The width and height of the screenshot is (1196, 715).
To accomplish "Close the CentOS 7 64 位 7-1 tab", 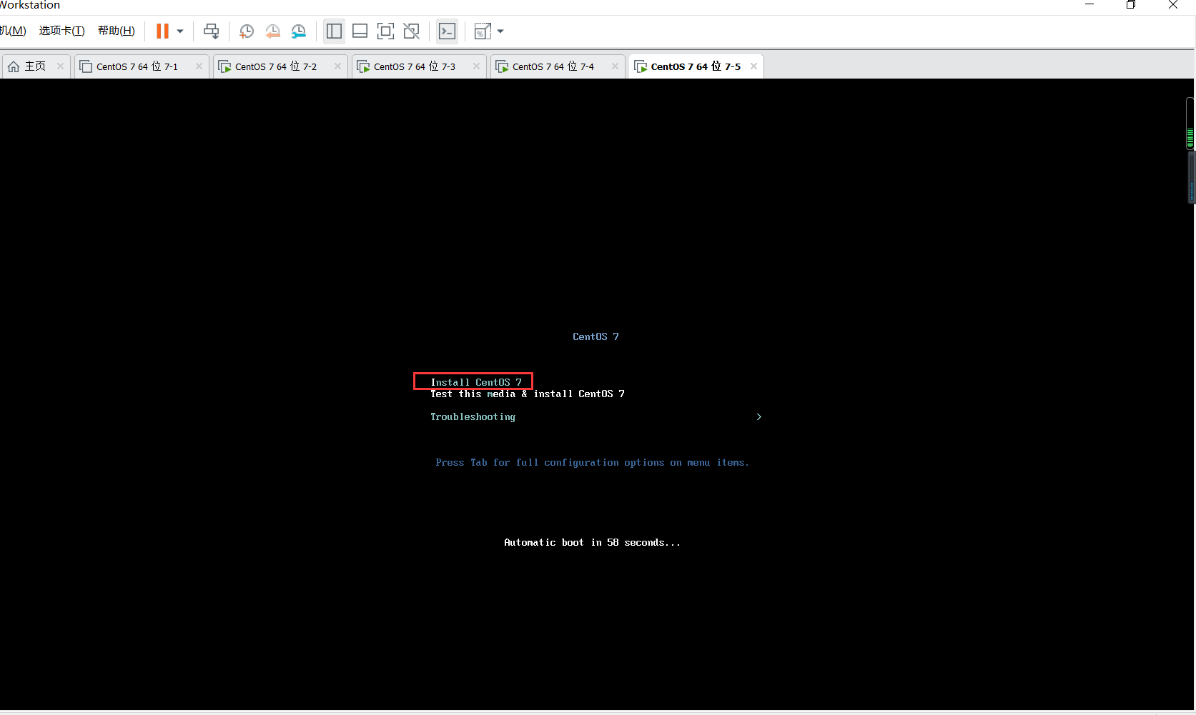I will [x=199, y=66].
